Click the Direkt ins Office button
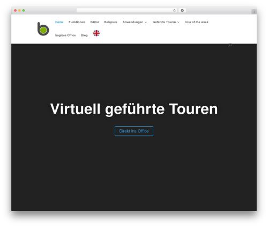Viewport: 268px width, 227px height. [x=134, y=131]
